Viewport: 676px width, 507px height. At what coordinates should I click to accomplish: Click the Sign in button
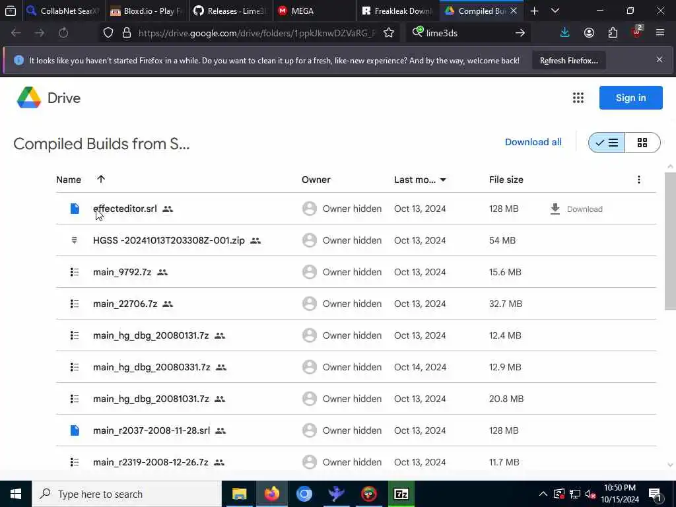coord(630,98)
